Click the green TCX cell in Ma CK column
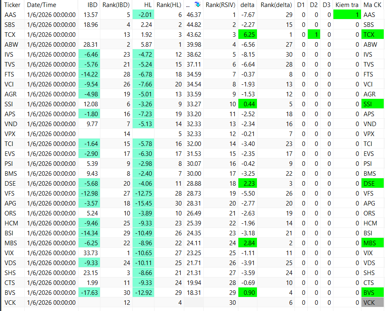 tap(373, 35)
